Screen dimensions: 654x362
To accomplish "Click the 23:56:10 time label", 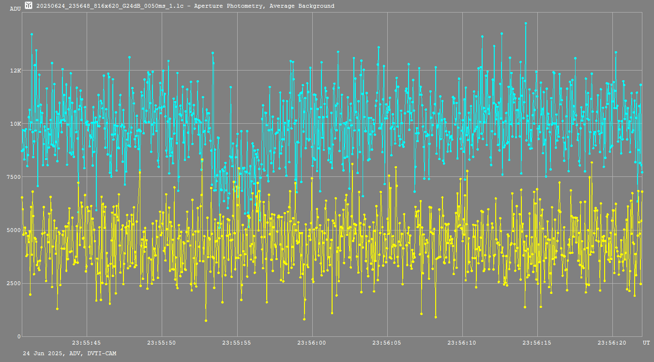I will click(462, 343).
